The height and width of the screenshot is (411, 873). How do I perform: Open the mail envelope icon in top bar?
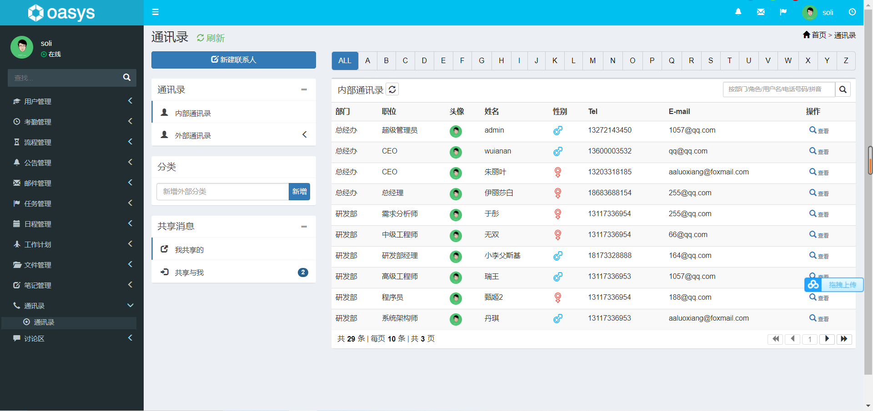coord(760,12)
